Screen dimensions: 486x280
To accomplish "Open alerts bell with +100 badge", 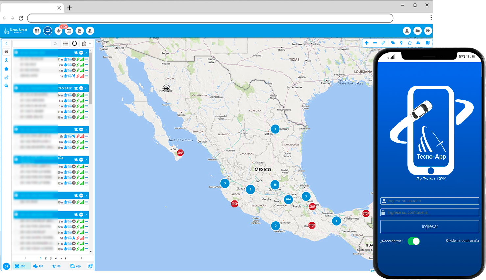I will click(x=58, y=31).
